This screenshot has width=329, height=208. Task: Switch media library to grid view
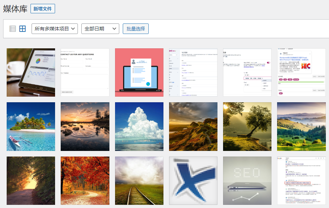(22, 28)
